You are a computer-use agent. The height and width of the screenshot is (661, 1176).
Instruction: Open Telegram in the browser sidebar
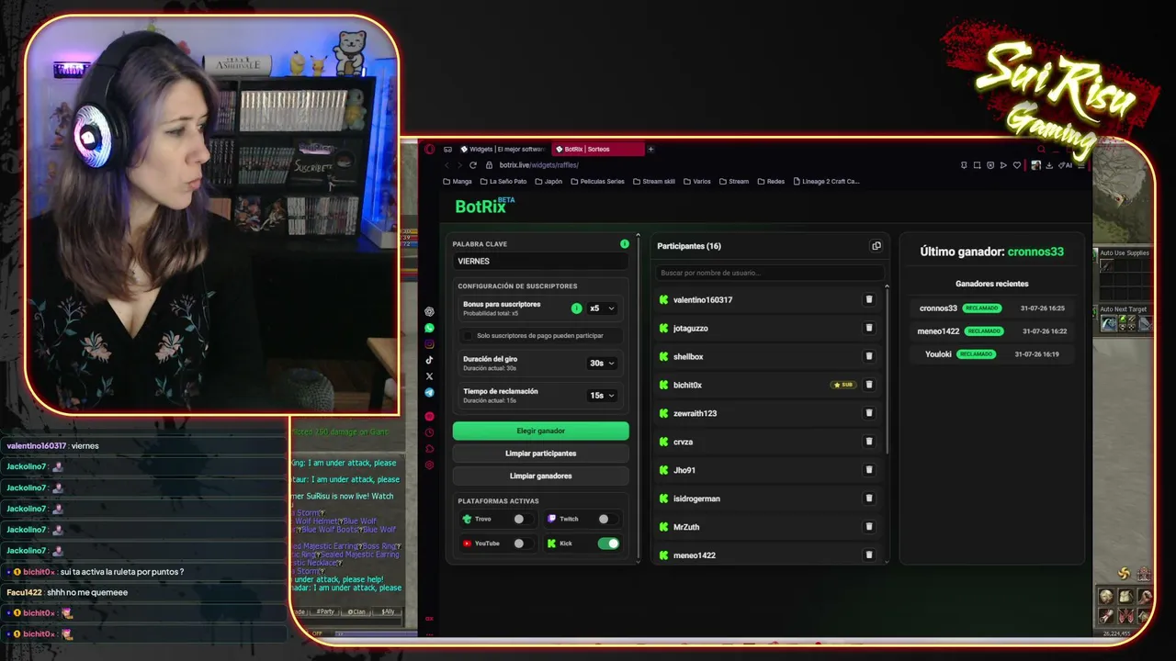429,392
